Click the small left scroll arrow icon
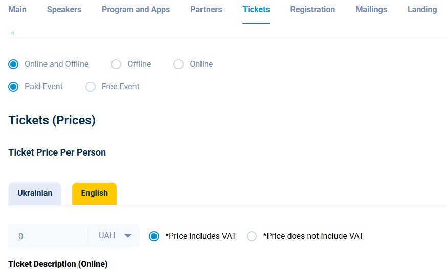Screen dimensions: 447x280 (12, 33)
